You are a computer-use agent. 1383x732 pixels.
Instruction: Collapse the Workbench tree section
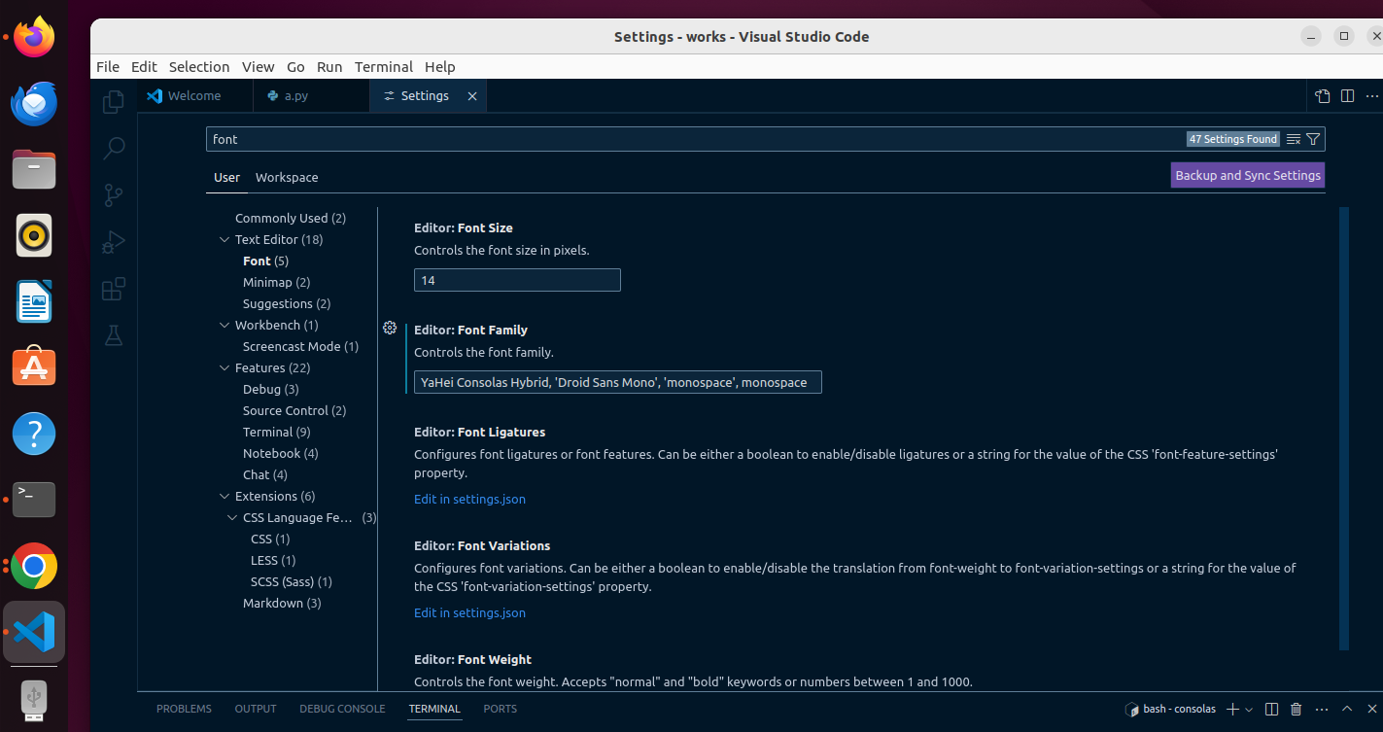tap(225, 326)
